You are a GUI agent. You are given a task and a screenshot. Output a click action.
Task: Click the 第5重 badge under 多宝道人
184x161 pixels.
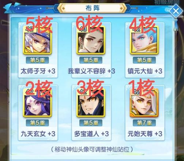click(x=91, y=123)
